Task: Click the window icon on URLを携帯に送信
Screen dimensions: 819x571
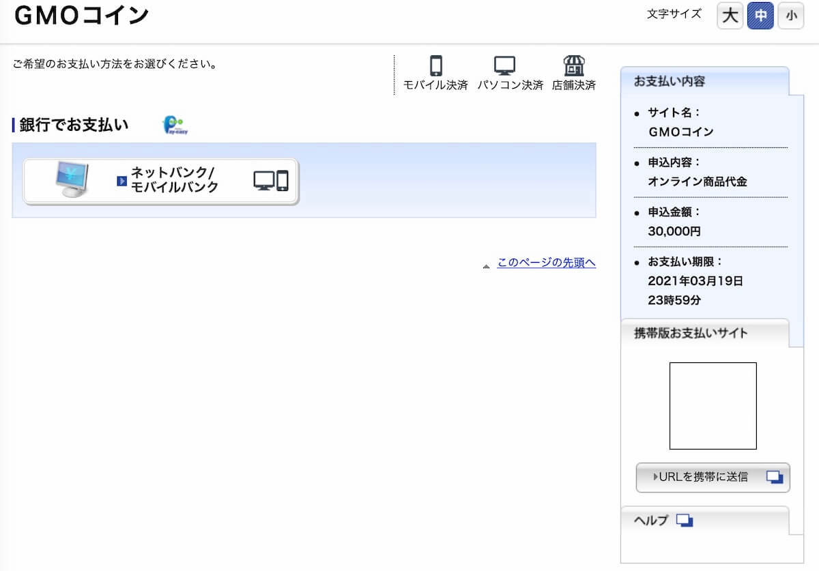Action: click(775, 478)
